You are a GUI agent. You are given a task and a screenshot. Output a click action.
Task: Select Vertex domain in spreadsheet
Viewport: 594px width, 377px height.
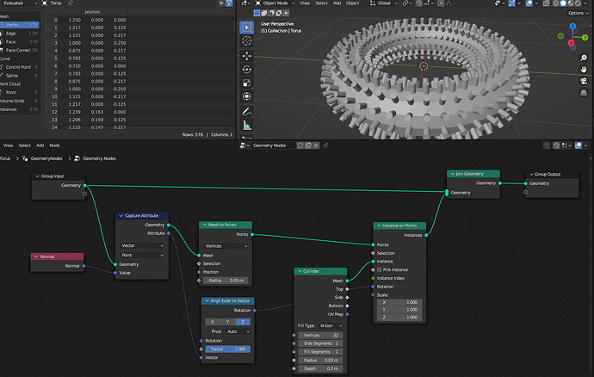click(x=19, y=25)
